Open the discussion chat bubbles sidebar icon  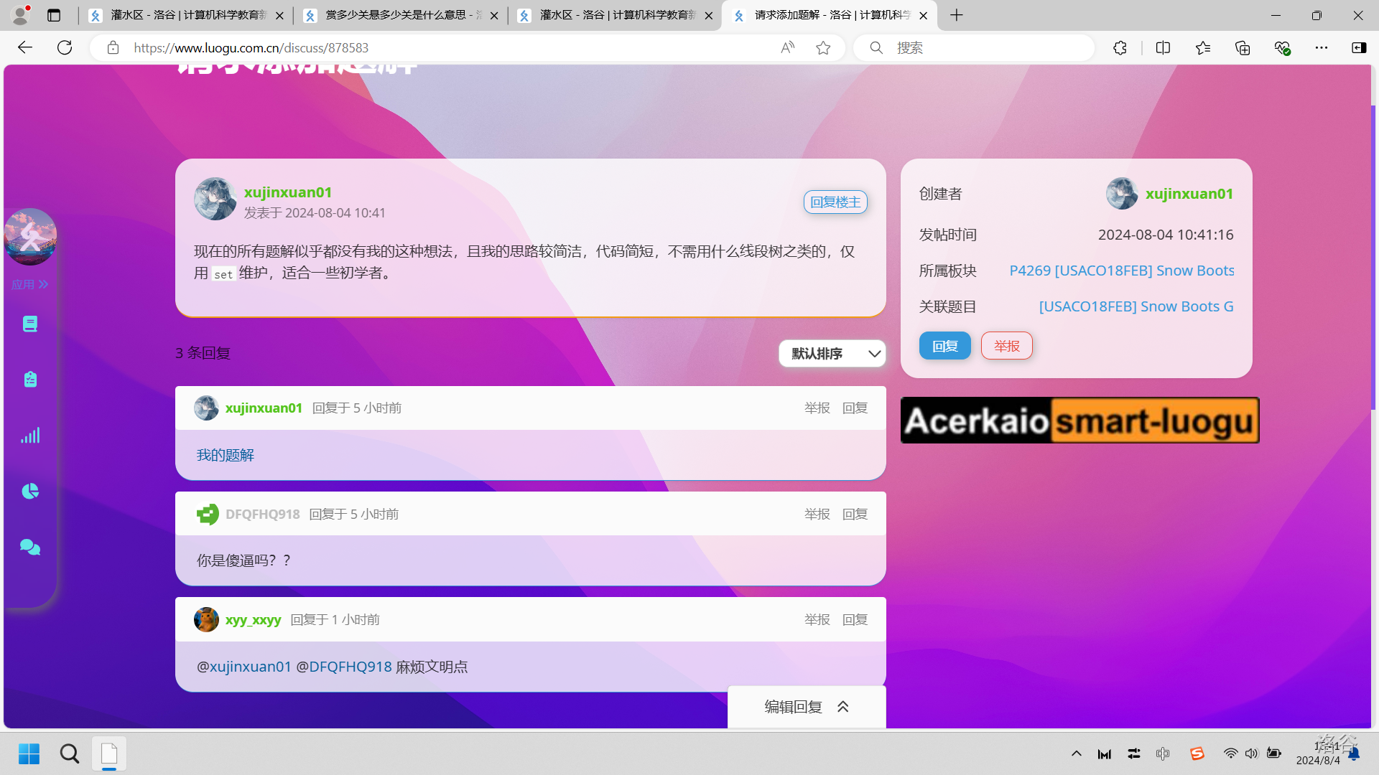pyautogui.click(x=29, y=548)
